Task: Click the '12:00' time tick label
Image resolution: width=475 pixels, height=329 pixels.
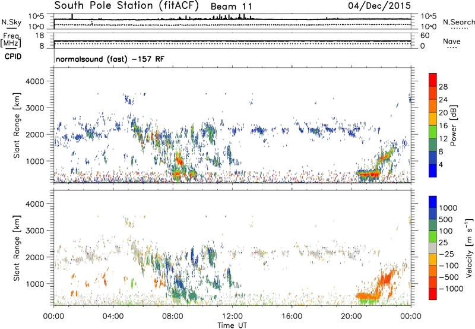Action: 232,316
